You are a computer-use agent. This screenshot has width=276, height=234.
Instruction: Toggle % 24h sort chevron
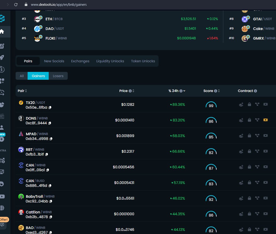coord(184,91)
